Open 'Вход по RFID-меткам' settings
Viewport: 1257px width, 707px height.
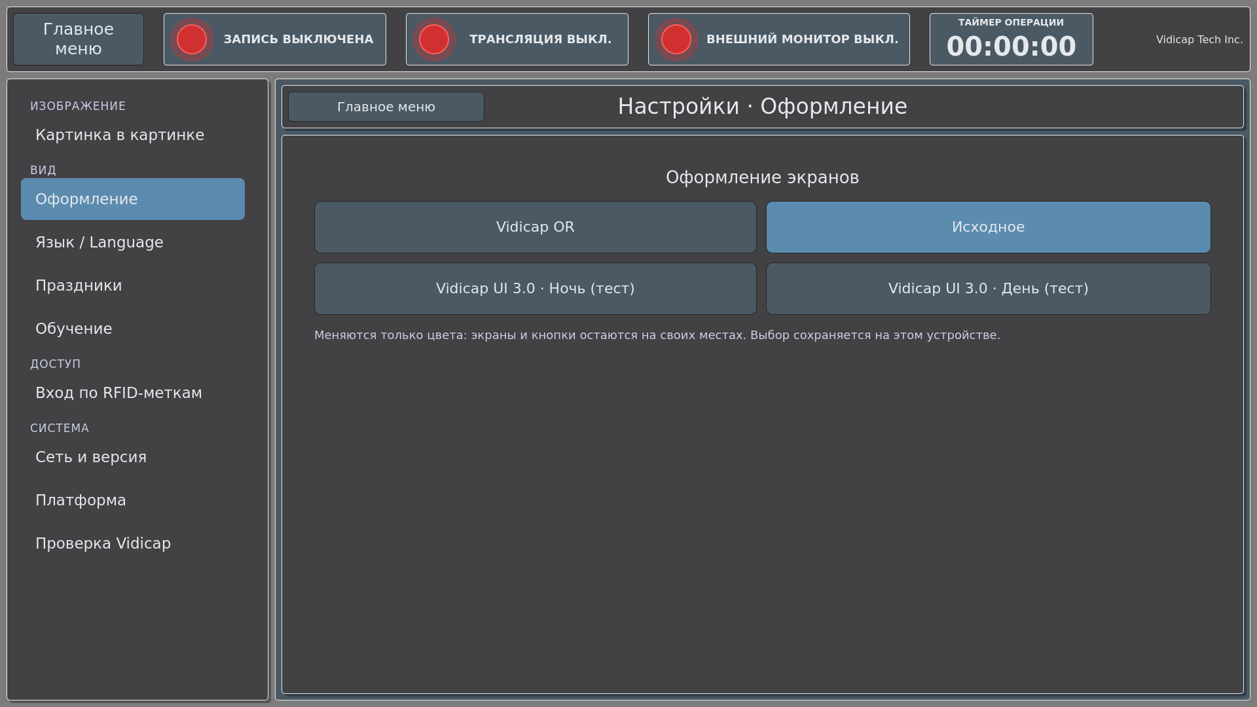tap(133, 393)
